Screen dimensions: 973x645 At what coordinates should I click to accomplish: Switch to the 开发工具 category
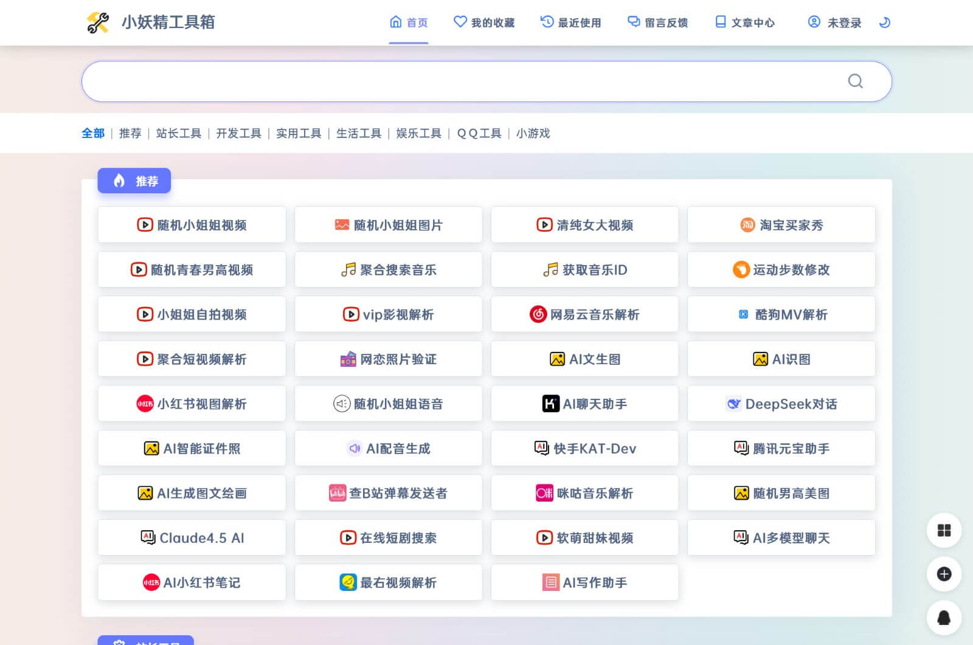[239, 133]
